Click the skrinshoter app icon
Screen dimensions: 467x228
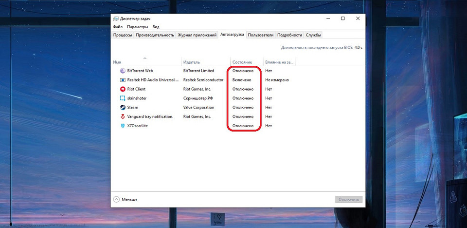pos(123,98)
